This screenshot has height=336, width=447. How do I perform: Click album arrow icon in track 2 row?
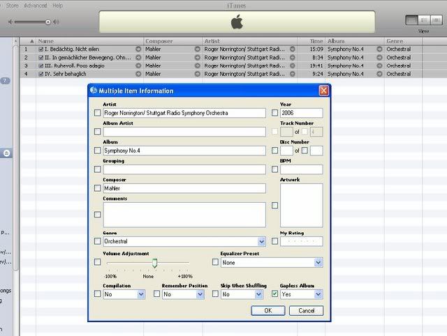[x=379, y=57]
